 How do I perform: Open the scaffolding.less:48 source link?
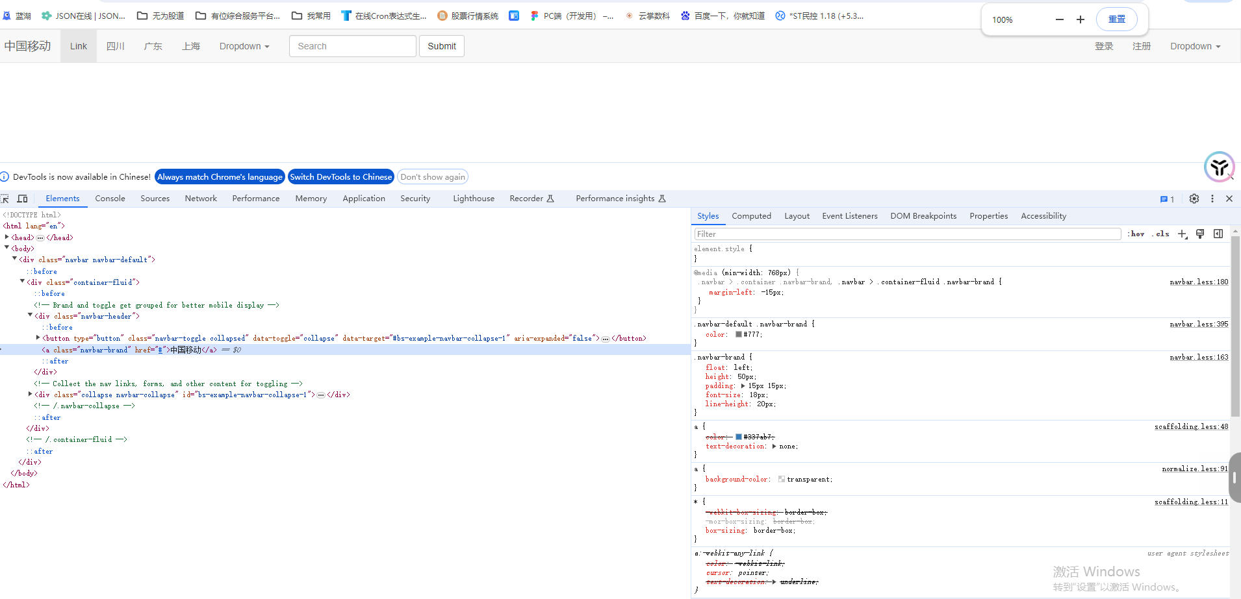click(x=1192, y=427)
